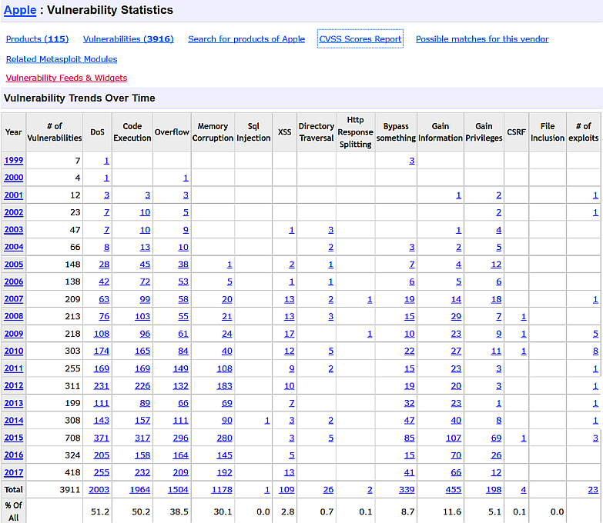The image size is (603, 523).
Task: Click 2012 Memory Corruption count 183
Action: point(225,386)
